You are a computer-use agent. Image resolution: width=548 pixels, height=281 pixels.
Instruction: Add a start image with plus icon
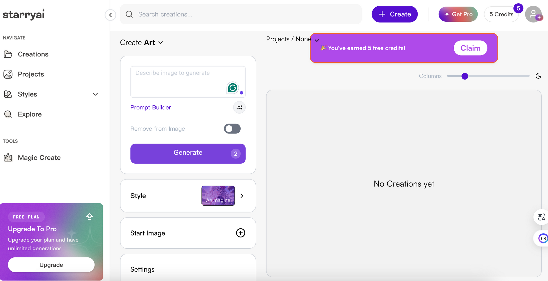[x=241, y=233]
